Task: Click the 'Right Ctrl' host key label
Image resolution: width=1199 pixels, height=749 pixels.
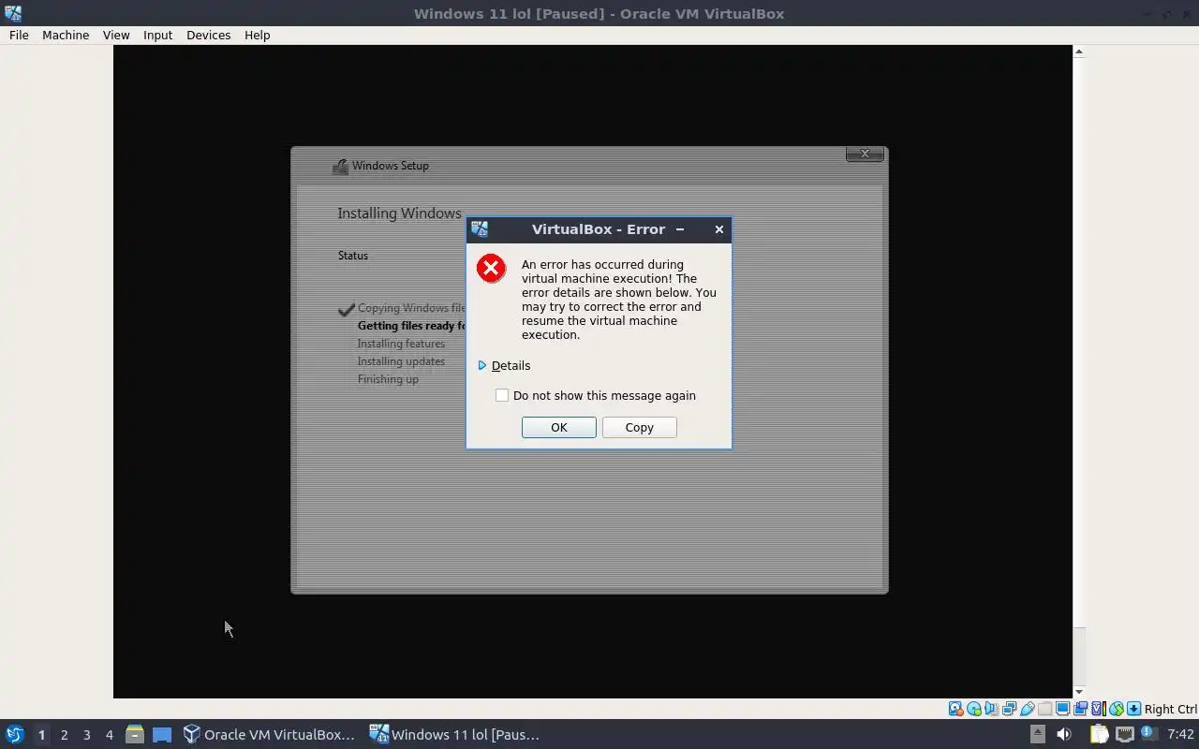Action: tap(1171, 709)
